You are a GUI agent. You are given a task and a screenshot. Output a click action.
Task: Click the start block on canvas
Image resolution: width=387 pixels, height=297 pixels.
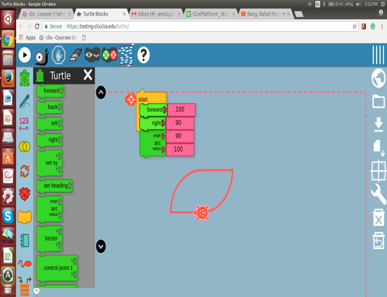[x=152, y=97]
